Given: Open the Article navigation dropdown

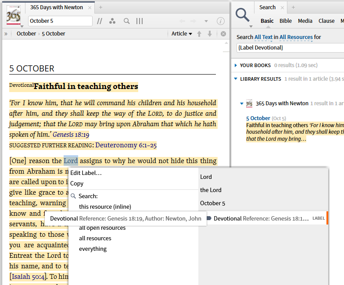Looking at the screenshot, I should 182,33.
